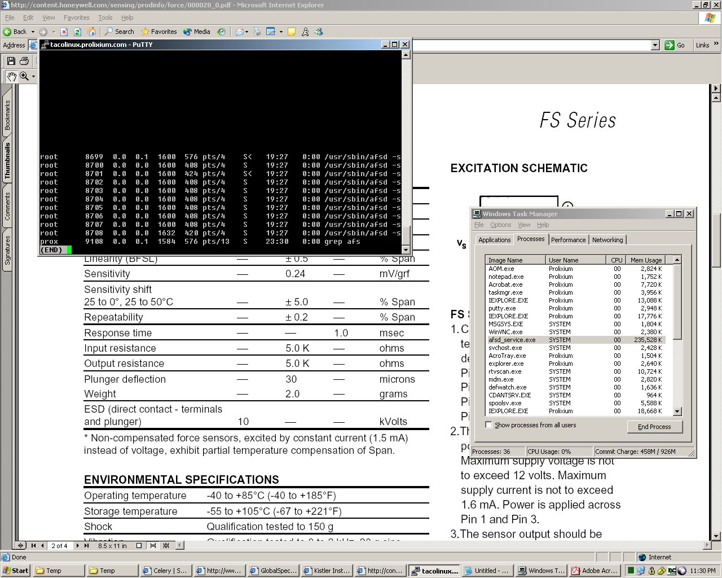Click the Messenger icon in IE toolbar

[x=319, y=32]
